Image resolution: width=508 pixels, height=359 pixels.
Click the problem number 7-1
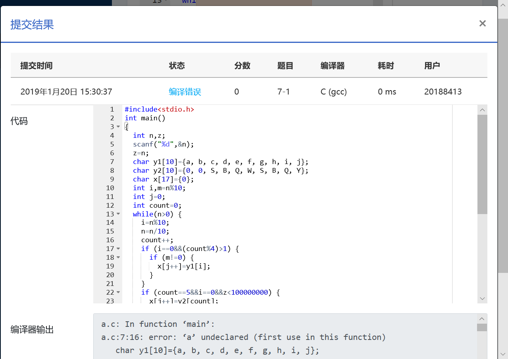pos(284,92)
